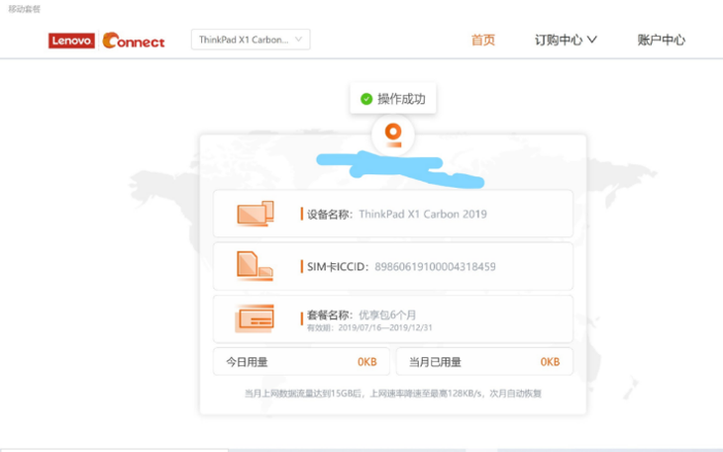Click the data plan package icon
This screenshot has width=723, height=452.
tap(255, 318)
